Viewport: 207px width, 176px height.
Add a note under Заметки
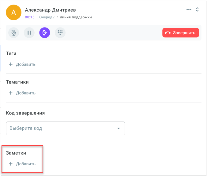[x=22, y=164]
